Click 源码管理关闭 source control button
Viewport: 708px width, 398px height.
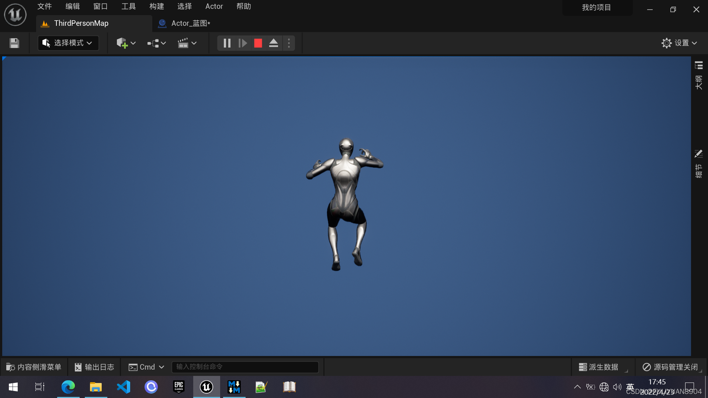(x=671, y=367)
